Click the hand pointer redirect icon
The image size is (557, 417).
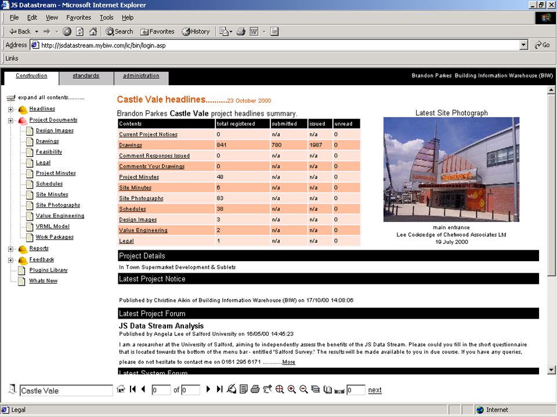267,389
